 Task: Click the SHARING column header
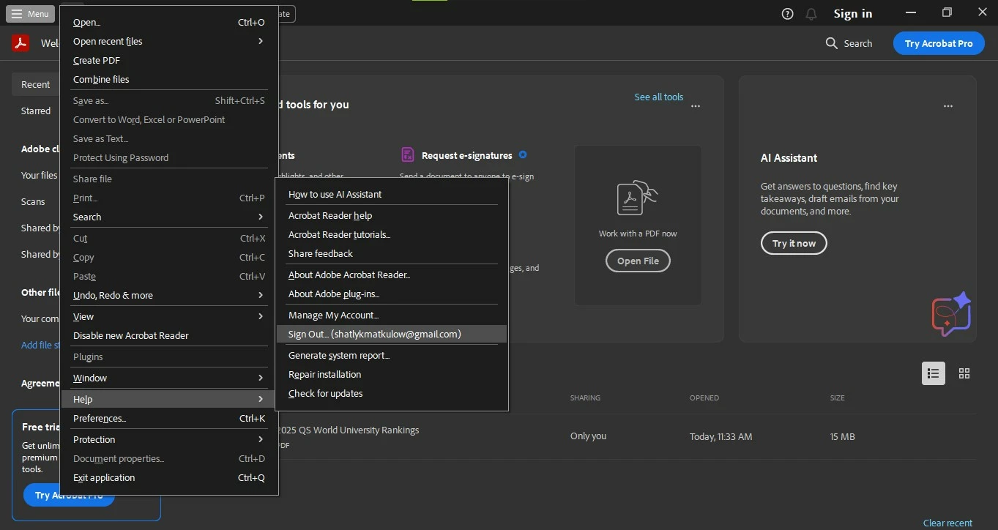click(585, 397)
